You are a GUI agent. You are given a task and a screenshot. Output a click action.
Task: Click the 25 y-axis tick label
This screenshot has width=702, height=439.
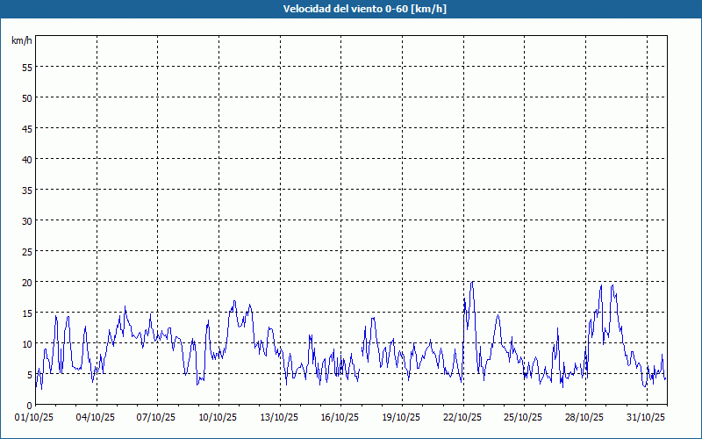point(27,251)
